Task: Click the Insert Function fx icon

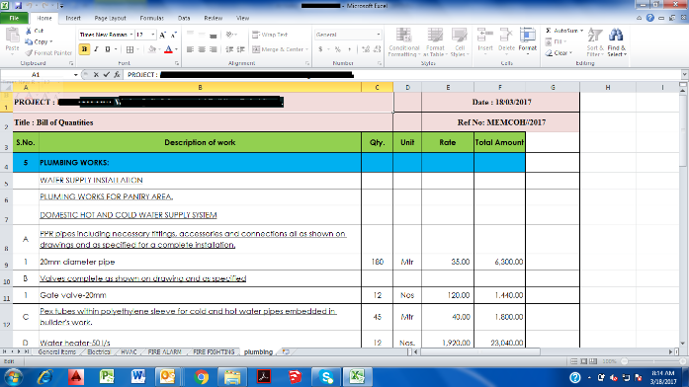Action: tap(117, 75)
